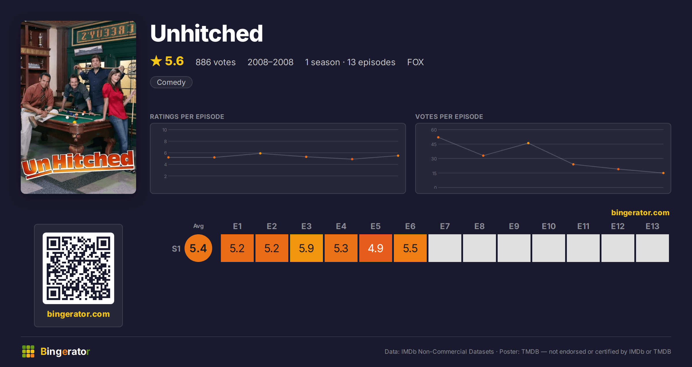Click the yellow star rating icon
The width and height of the screenshot is (692, 367).
pos(156,61)
